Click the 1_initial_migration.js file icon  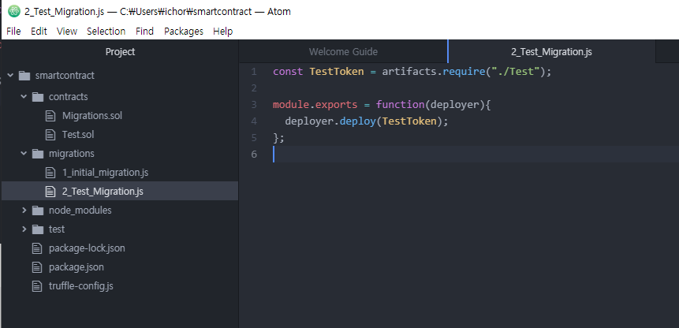click(50, 173)
